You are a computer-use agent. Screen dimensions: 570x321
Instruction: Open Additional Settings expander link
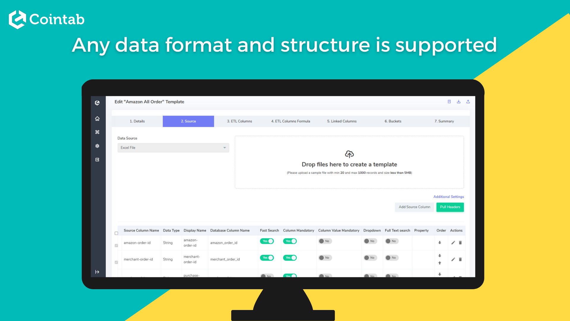pos(448,196)
